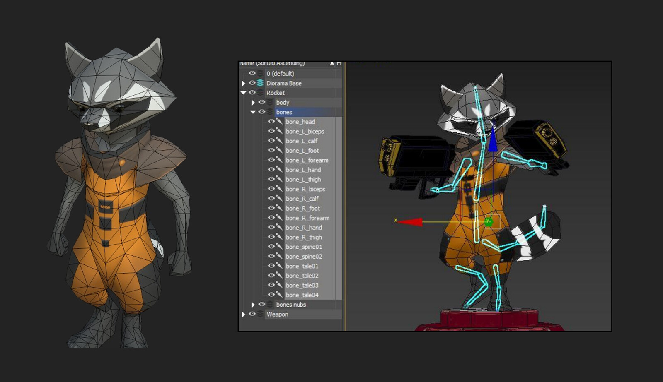This screenshot has height=382, width=663.
Task: Click bone icon of bone_R_calf
Action: (x=279, y=199)
